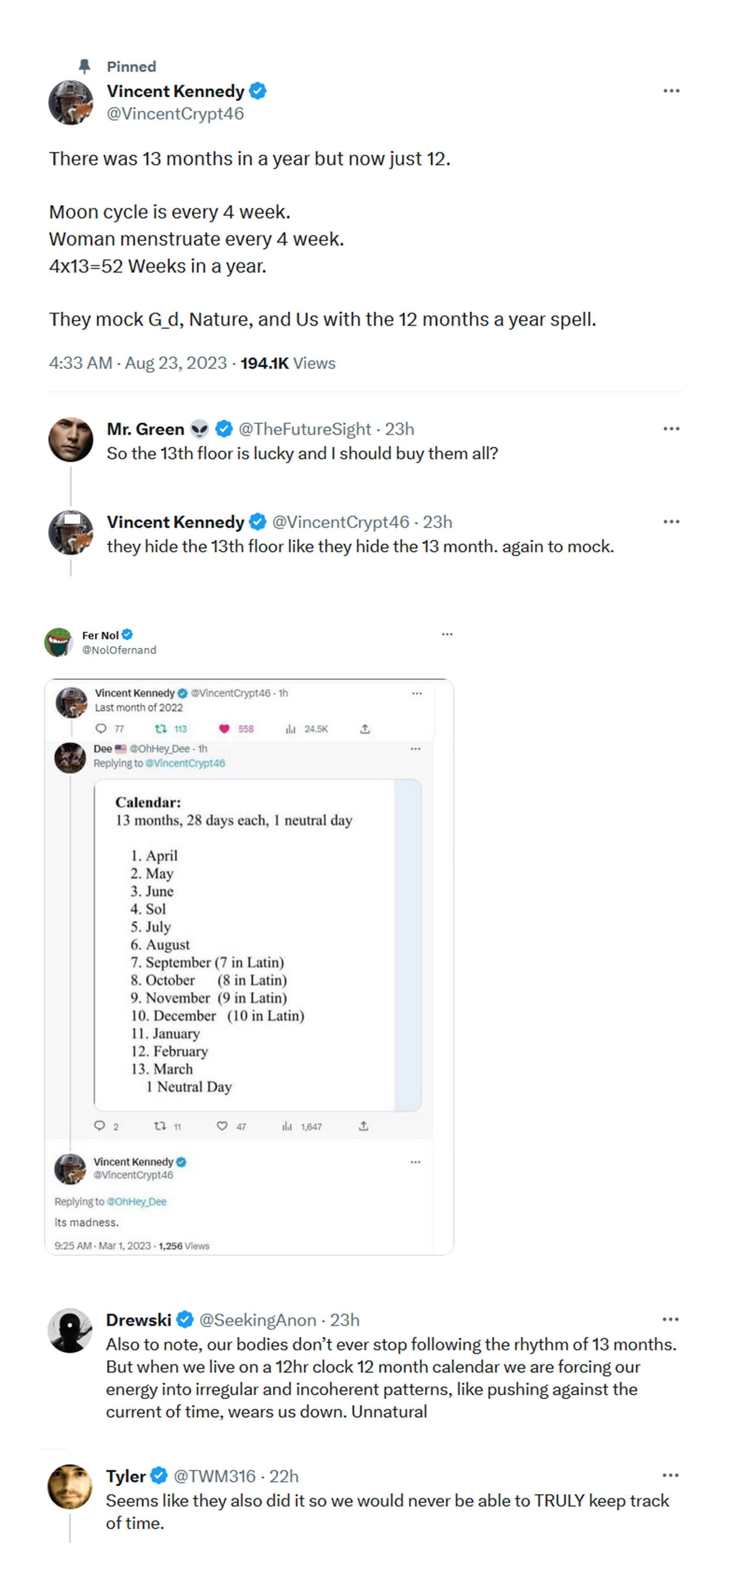The height and width of the screenshot is (1578, 756).
Task: Retweet the 'Last month of 2022' tweet
Action: click(x=161, y=729)
